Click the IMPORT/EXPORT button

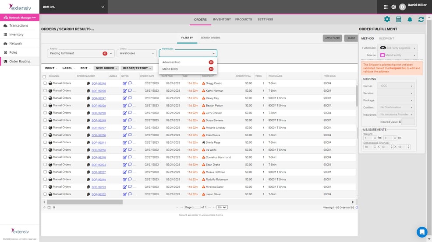[137, 68]
